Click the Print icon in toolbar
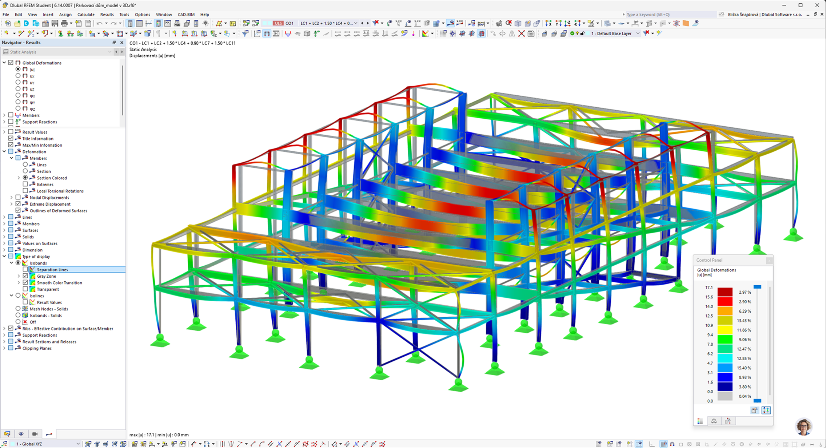 (x=64, y=23)
